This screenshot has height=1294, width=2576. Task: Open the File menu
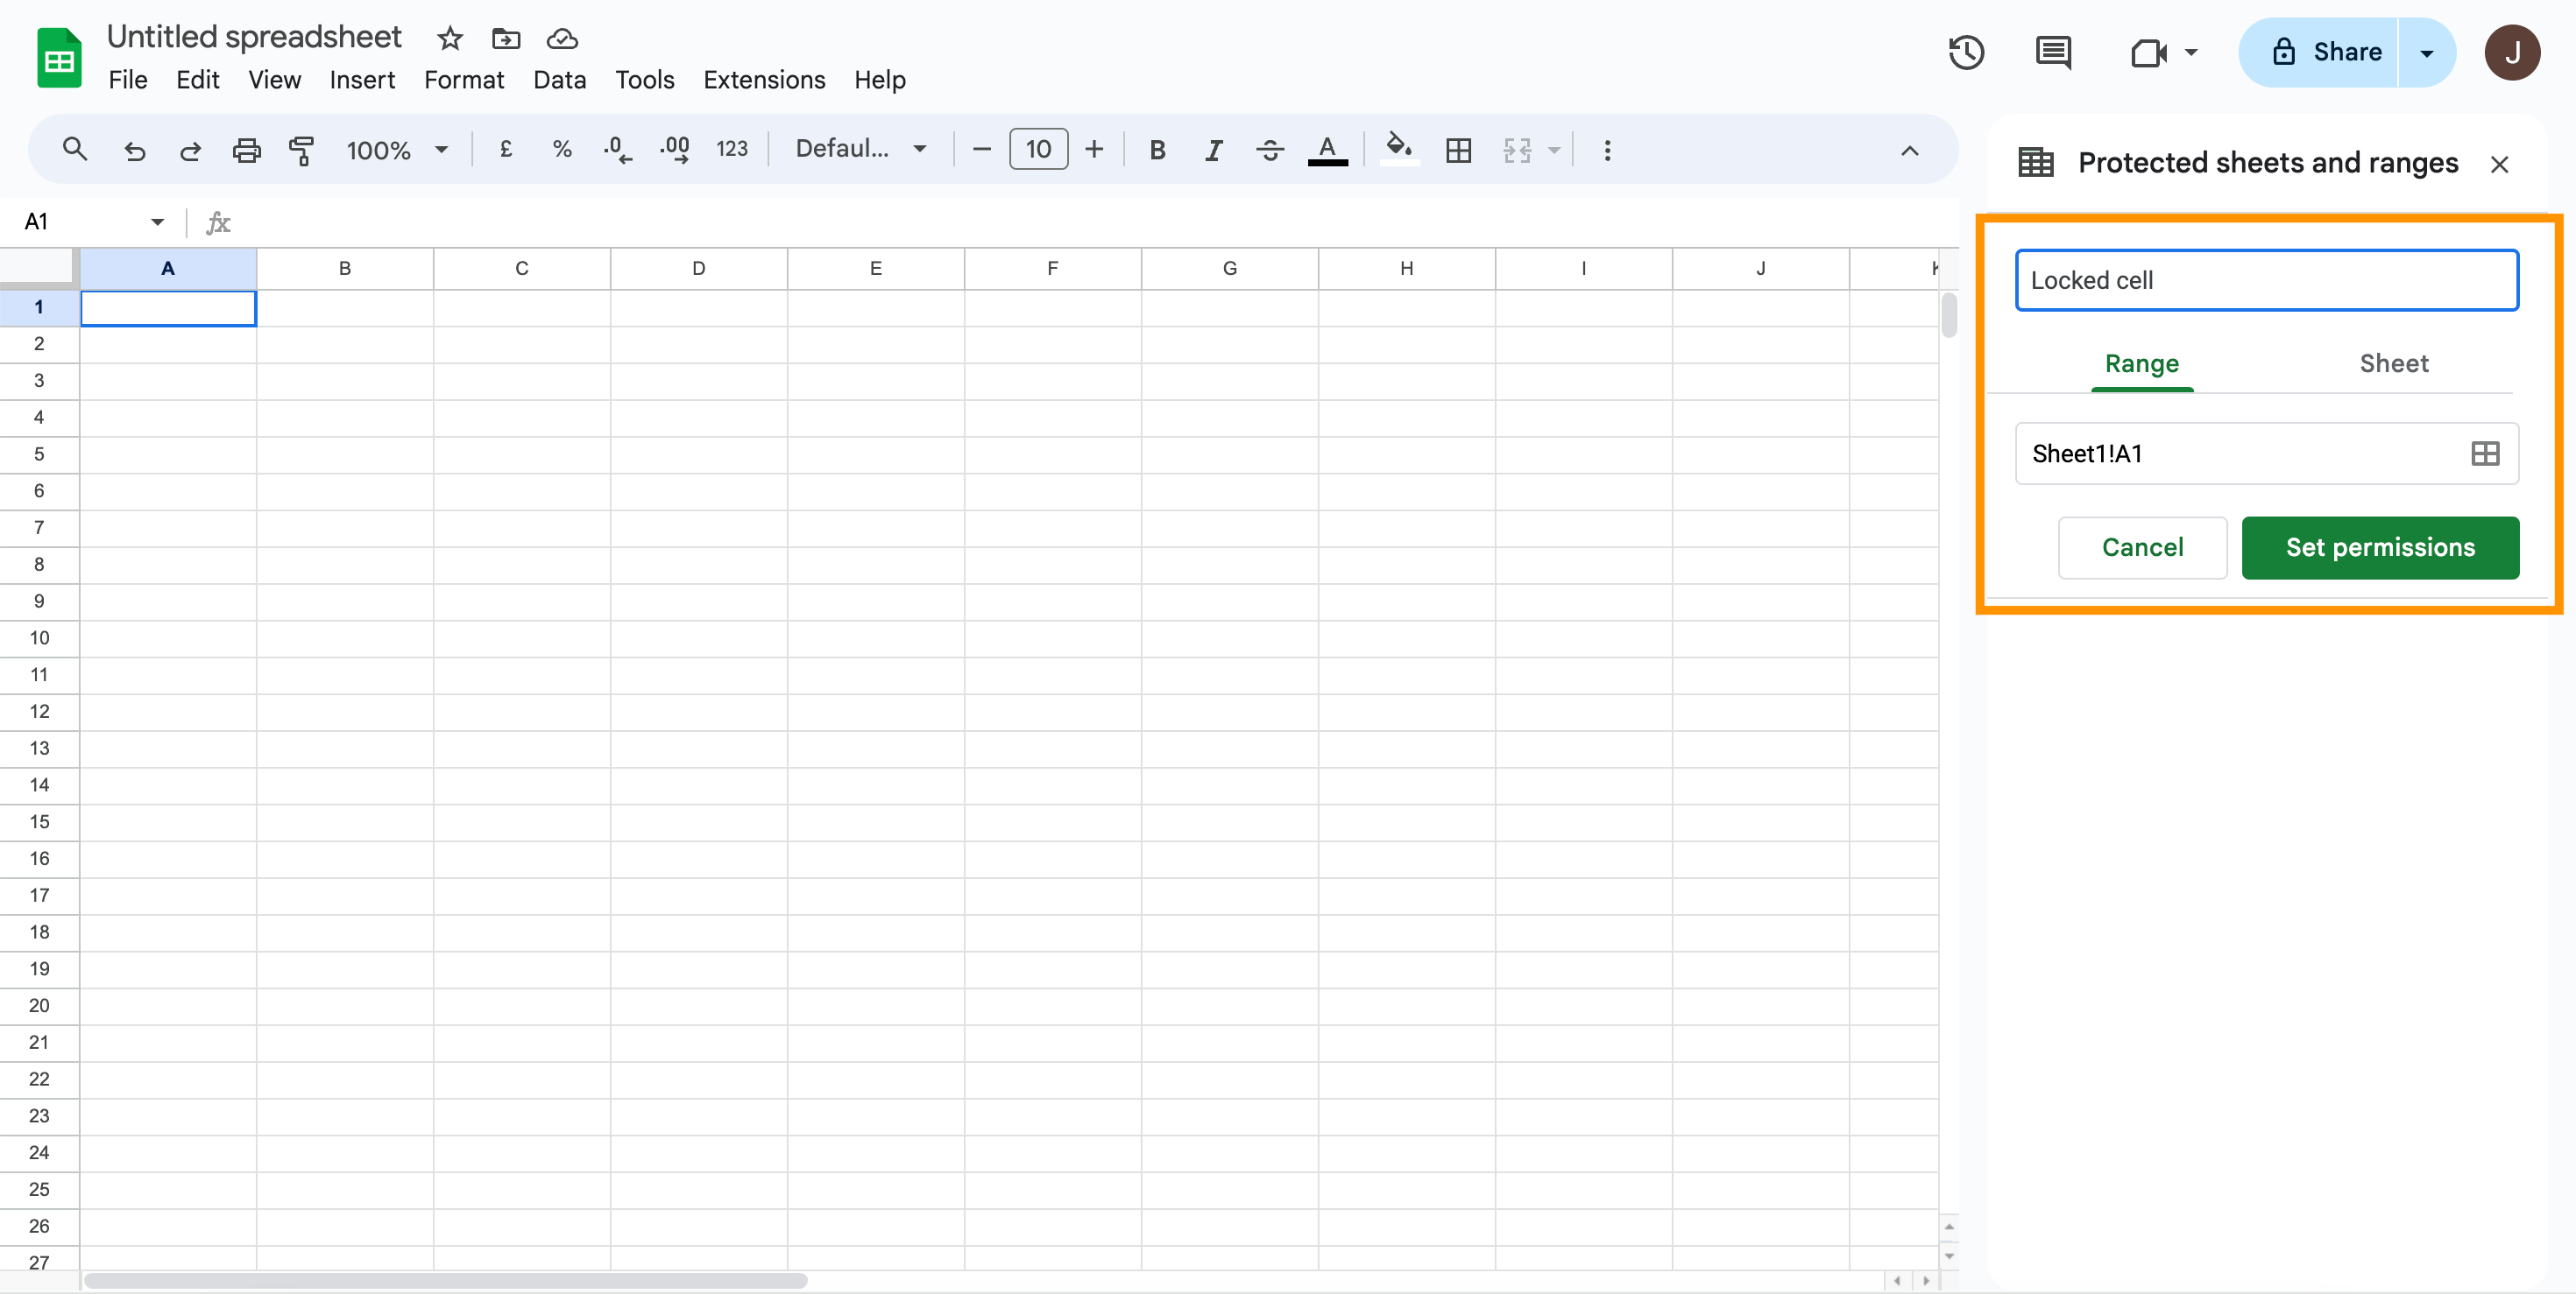(x=127, y=80)
